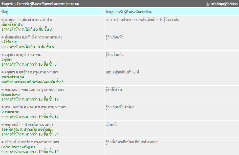Open the แจ้งข้อมูลรู้สึกสั่นไหว link
This screenshot has height=155, width=239.
pyautogui.click(x=224, y=4)
